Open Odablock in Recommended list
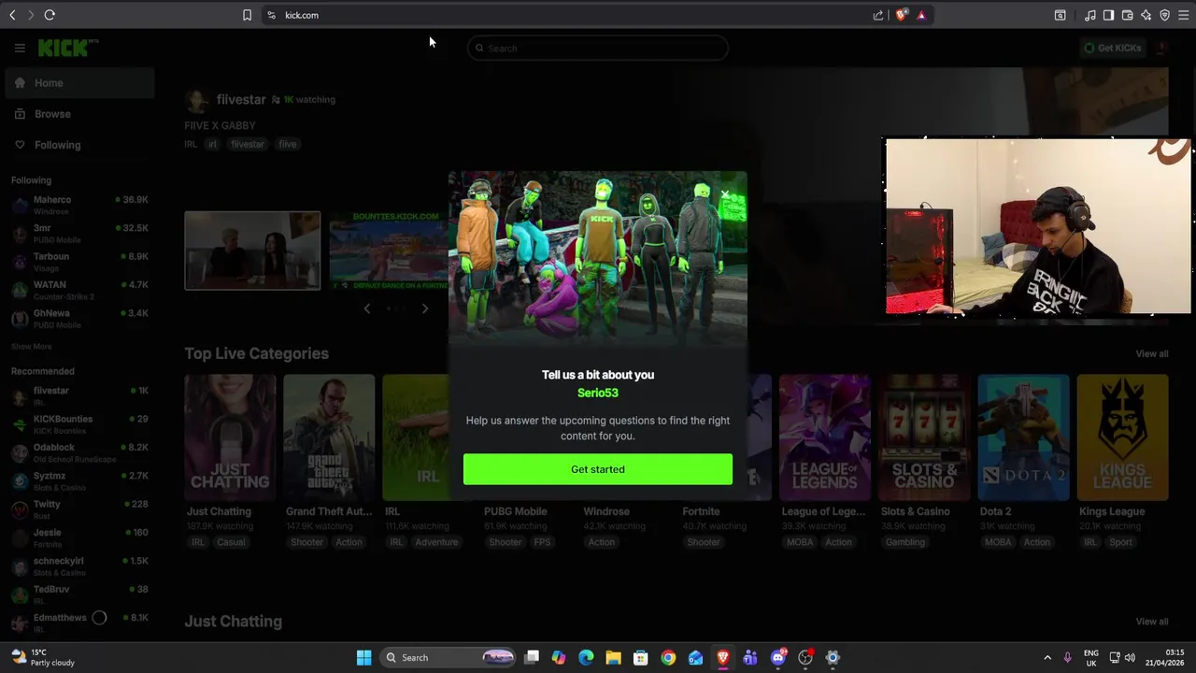 (x=79, y=452)
